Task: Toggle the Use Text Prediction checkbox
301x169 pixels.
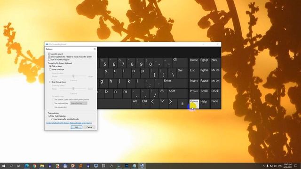Action: pyautogui.click(x=49, y=116)
